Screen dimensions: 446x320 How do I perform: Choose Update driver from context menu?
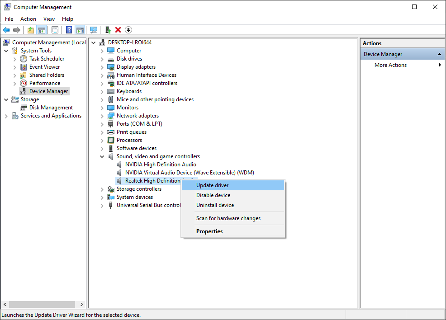(212, 185)
